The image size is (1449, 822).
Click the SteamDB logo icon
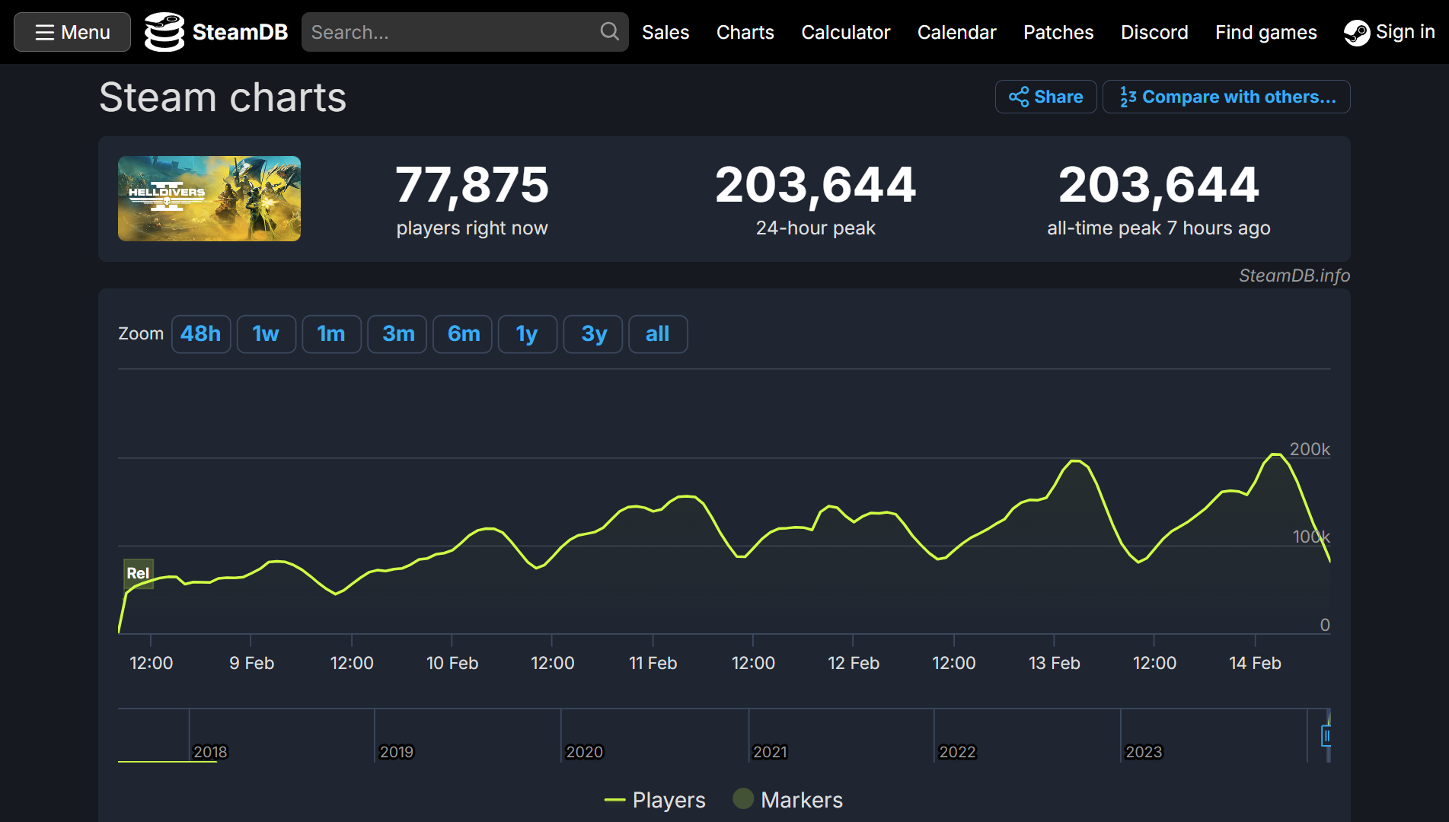[x=164, y=32]
